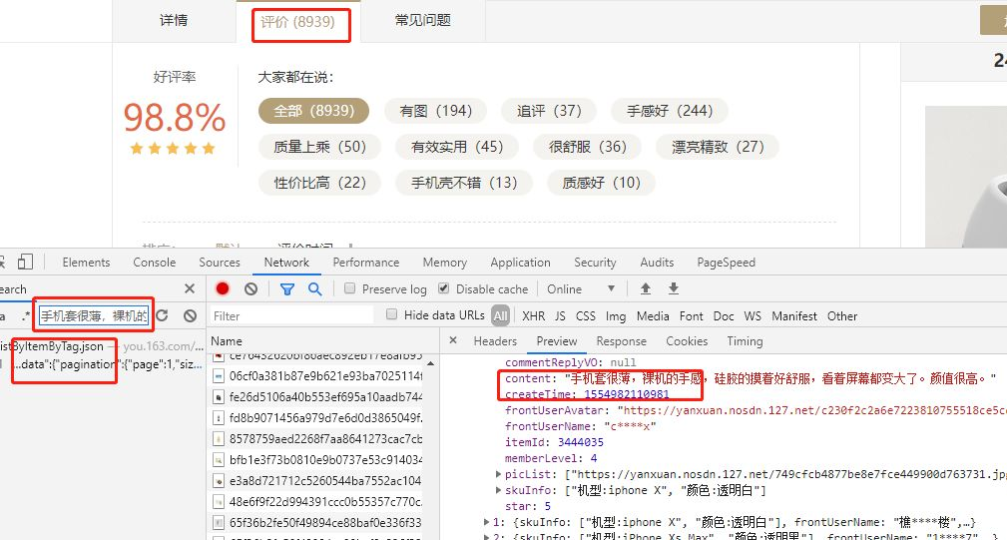Switch to the Headers tab

(x=495, y=341)
